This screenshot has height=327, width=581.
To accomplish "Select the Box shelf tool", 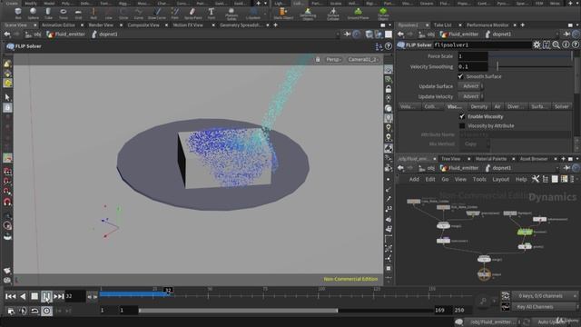I will [18, 14].
